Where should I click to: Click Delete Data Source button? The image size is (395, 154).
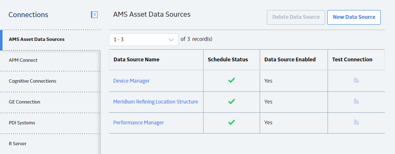pyautogui.click(x=296, y=17)
